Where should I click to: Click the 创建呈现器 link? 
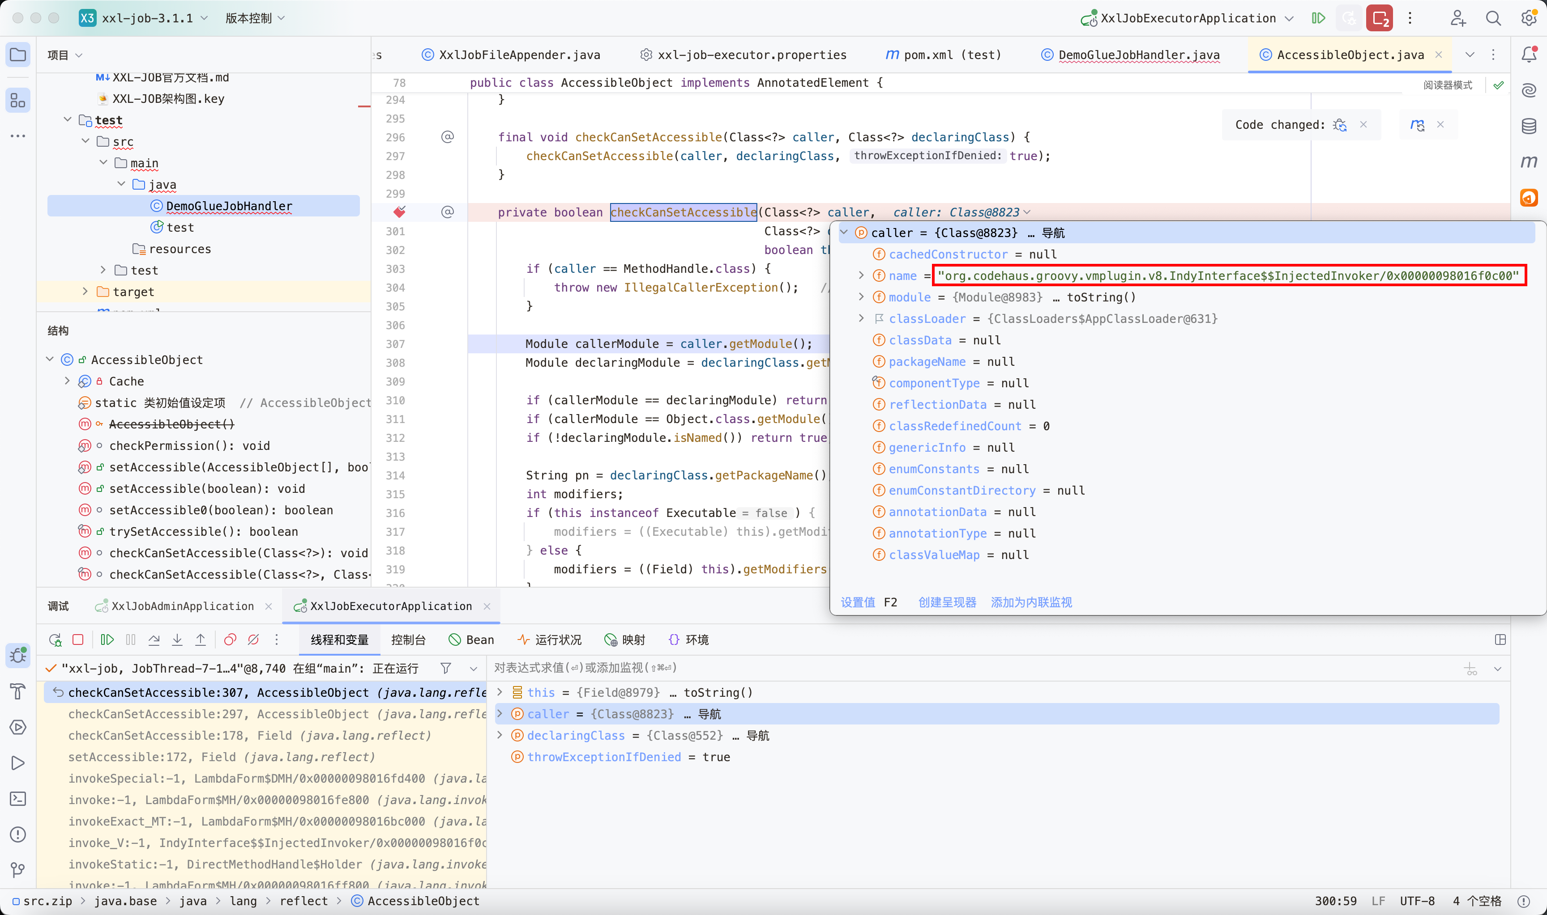pyautogui.click(x=947, y=602)
